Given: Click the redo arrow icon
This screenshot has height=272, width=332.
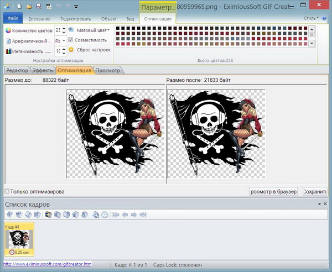Looking at the screenshot, I should click(x=68, y=7).
